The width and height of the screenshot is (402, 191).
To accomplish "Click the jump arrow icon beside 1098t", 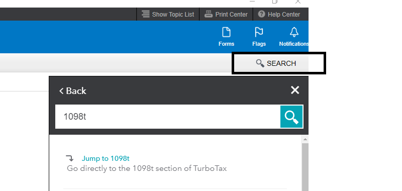I will (x=70, y=158).
